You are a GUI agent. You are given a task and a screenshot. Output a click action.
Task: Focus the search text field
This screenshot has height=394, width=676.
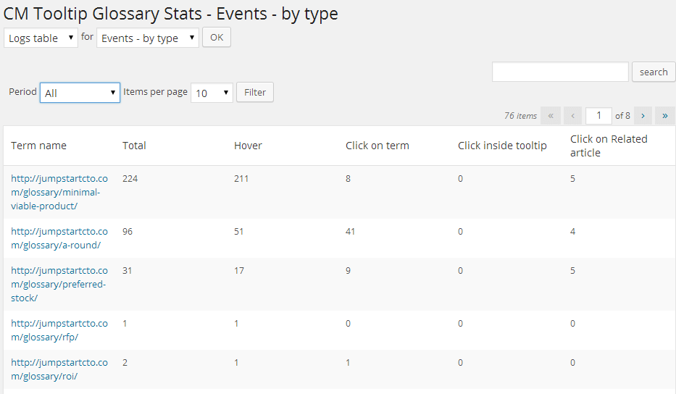[x=560, y=72]
